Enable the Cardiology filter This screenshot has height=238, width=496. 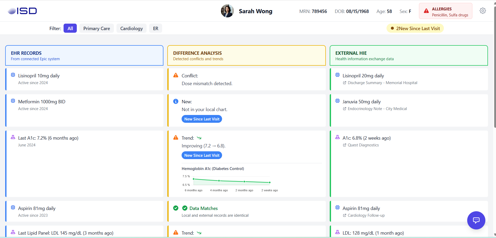tap(131, 28)
